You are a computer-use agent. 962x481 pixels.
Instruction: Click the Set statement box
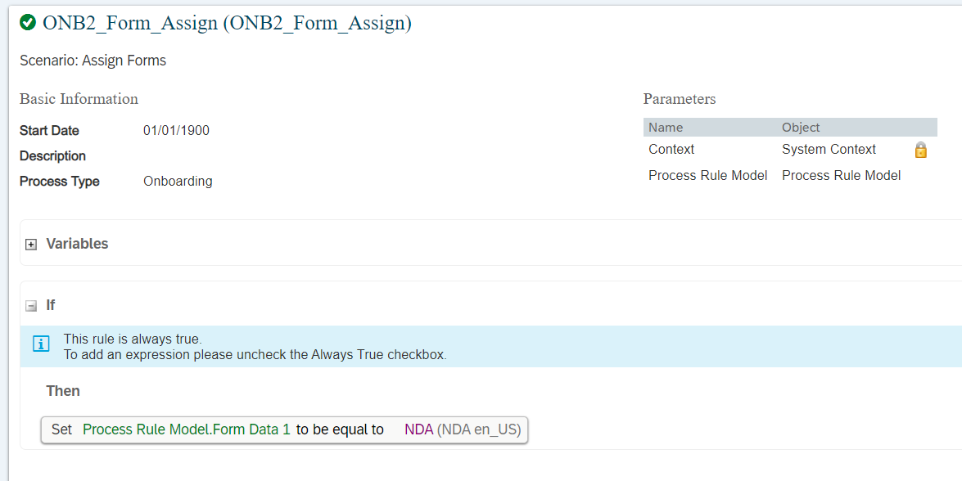pos(285,429)
